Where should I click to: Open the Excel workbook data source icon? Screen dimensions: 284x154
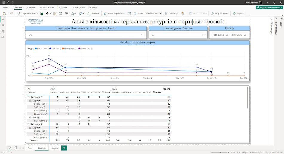(42, 13)
